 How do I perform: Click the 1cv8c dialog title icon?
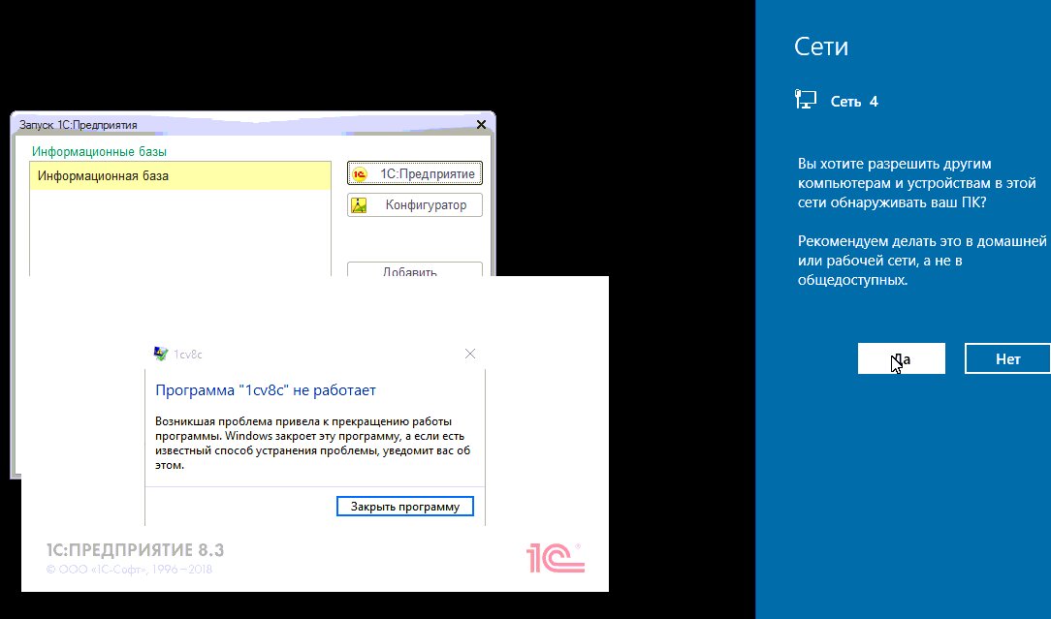(x=161, y=354)
